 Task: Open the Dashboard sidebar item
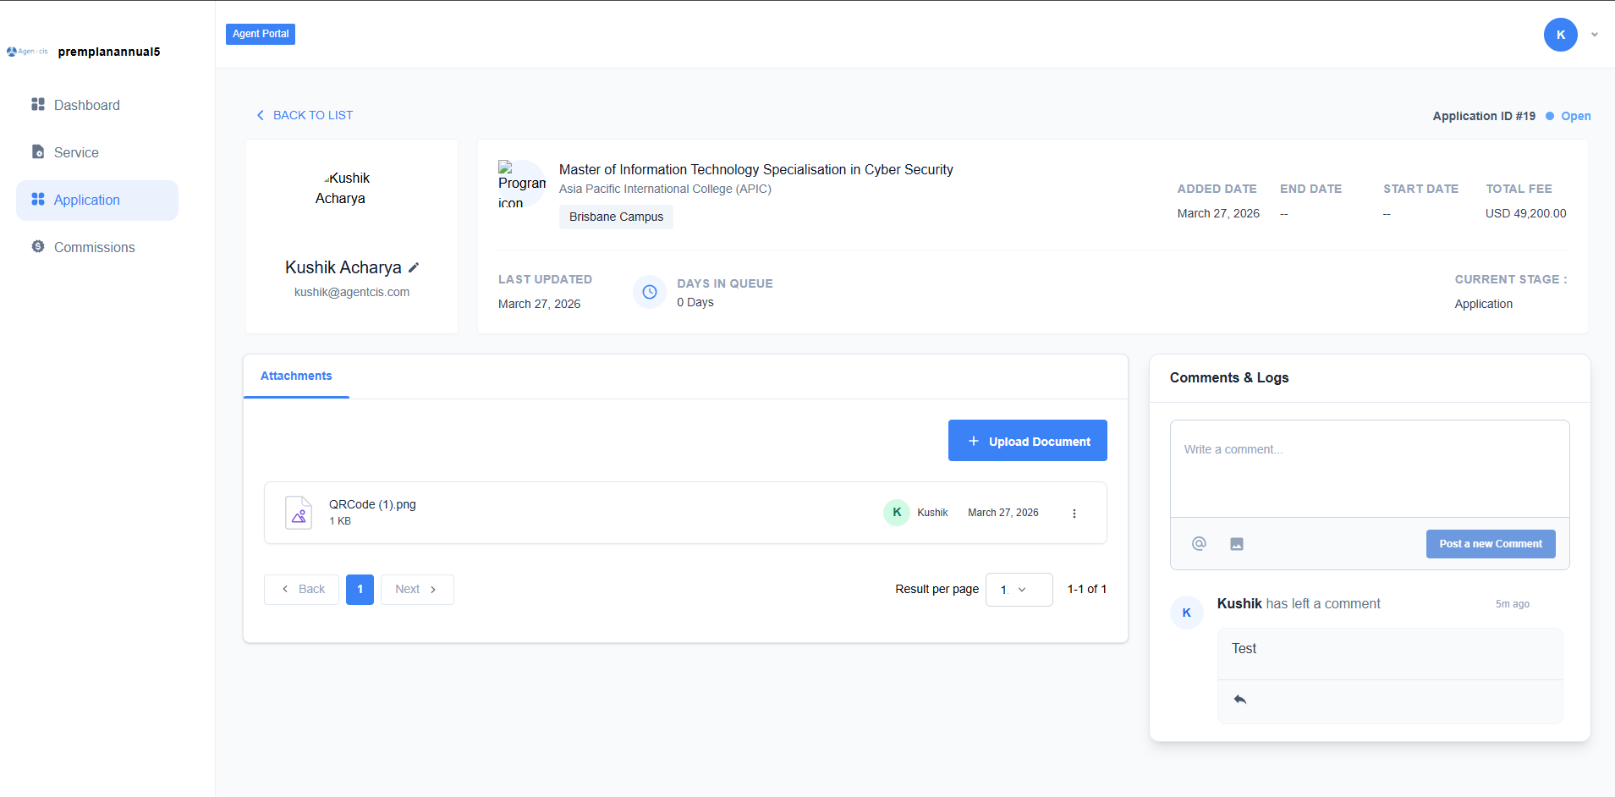point(97,105)
